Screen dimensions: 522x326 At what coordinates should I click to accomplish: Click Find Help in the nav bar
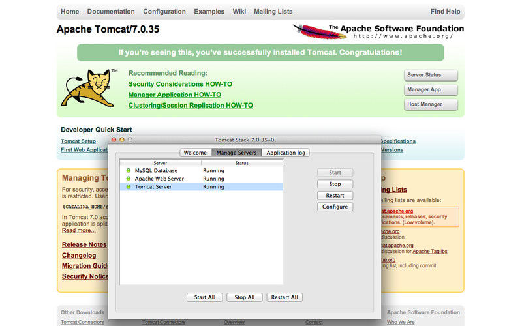(445, 12)
